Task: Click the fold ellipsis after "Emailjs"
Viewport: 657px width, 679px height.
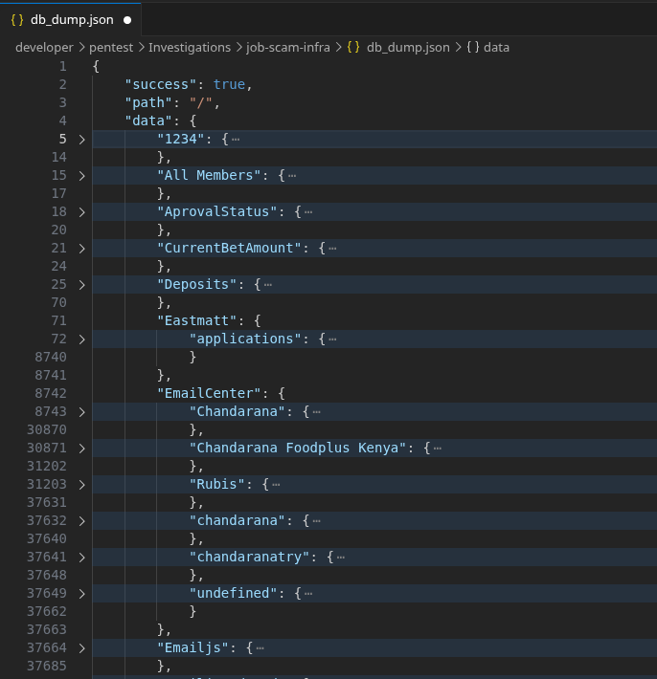Action: tap(260, 648)
